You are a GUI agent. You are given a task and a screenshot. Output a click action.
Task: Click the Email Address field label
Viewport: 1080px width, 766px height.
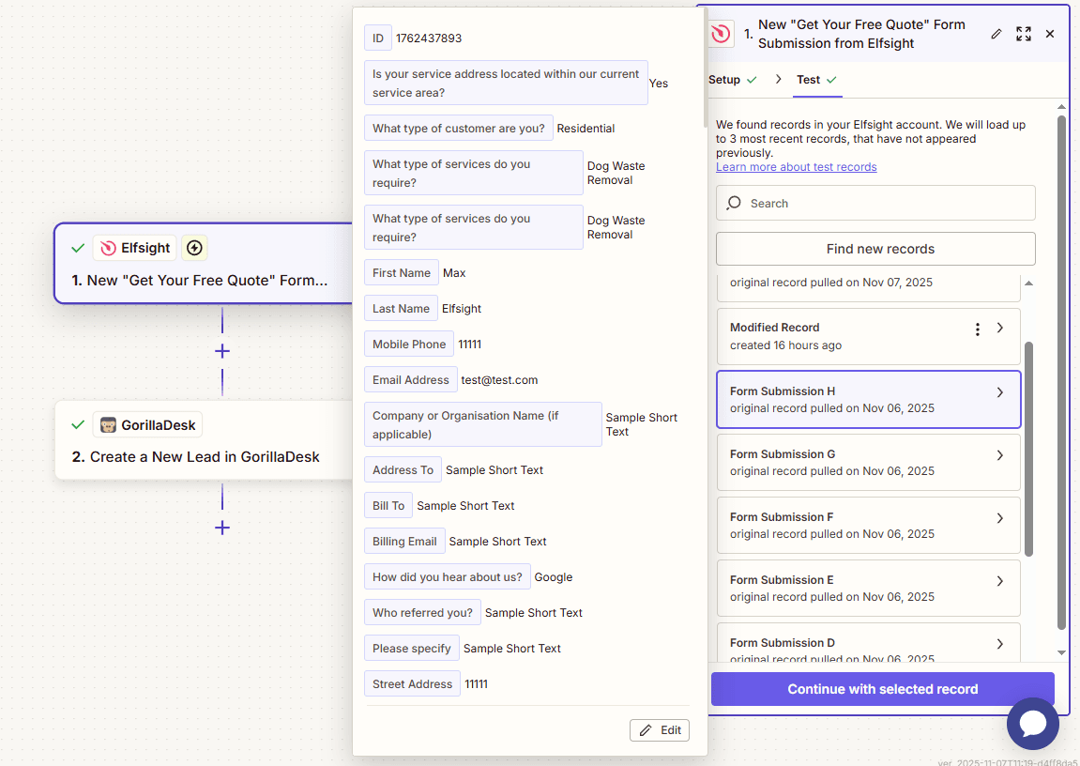[x=410, y=379]
